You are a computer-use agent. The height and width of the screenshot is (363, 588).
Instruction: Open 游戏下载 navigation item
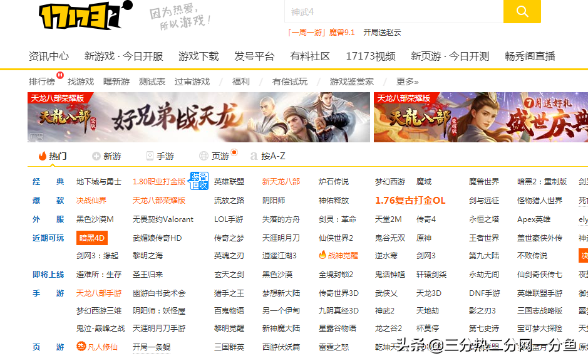click(x=199, y=56)
